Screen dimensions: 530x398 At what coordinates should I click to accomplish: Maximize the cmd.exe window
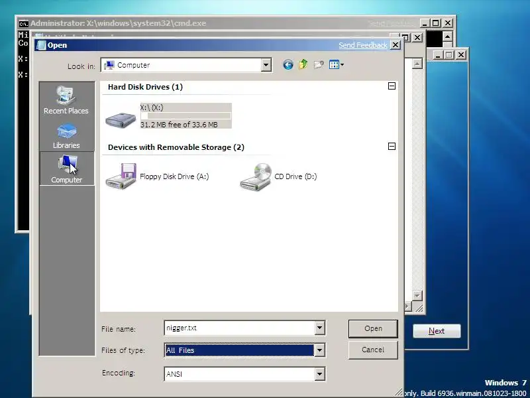pos(436,23)
